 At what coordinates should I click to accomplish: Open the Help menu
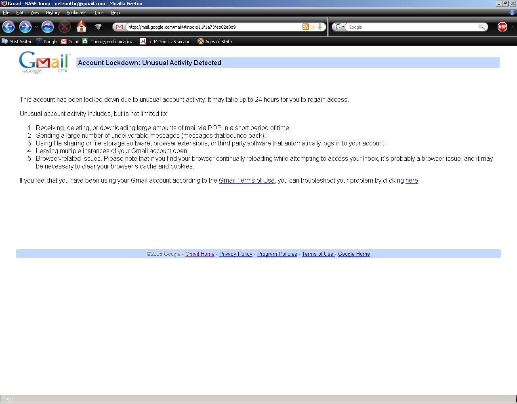[x=115, y=13]
